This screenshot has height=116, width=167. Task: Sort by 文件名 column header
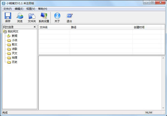(x=54, y=27)
